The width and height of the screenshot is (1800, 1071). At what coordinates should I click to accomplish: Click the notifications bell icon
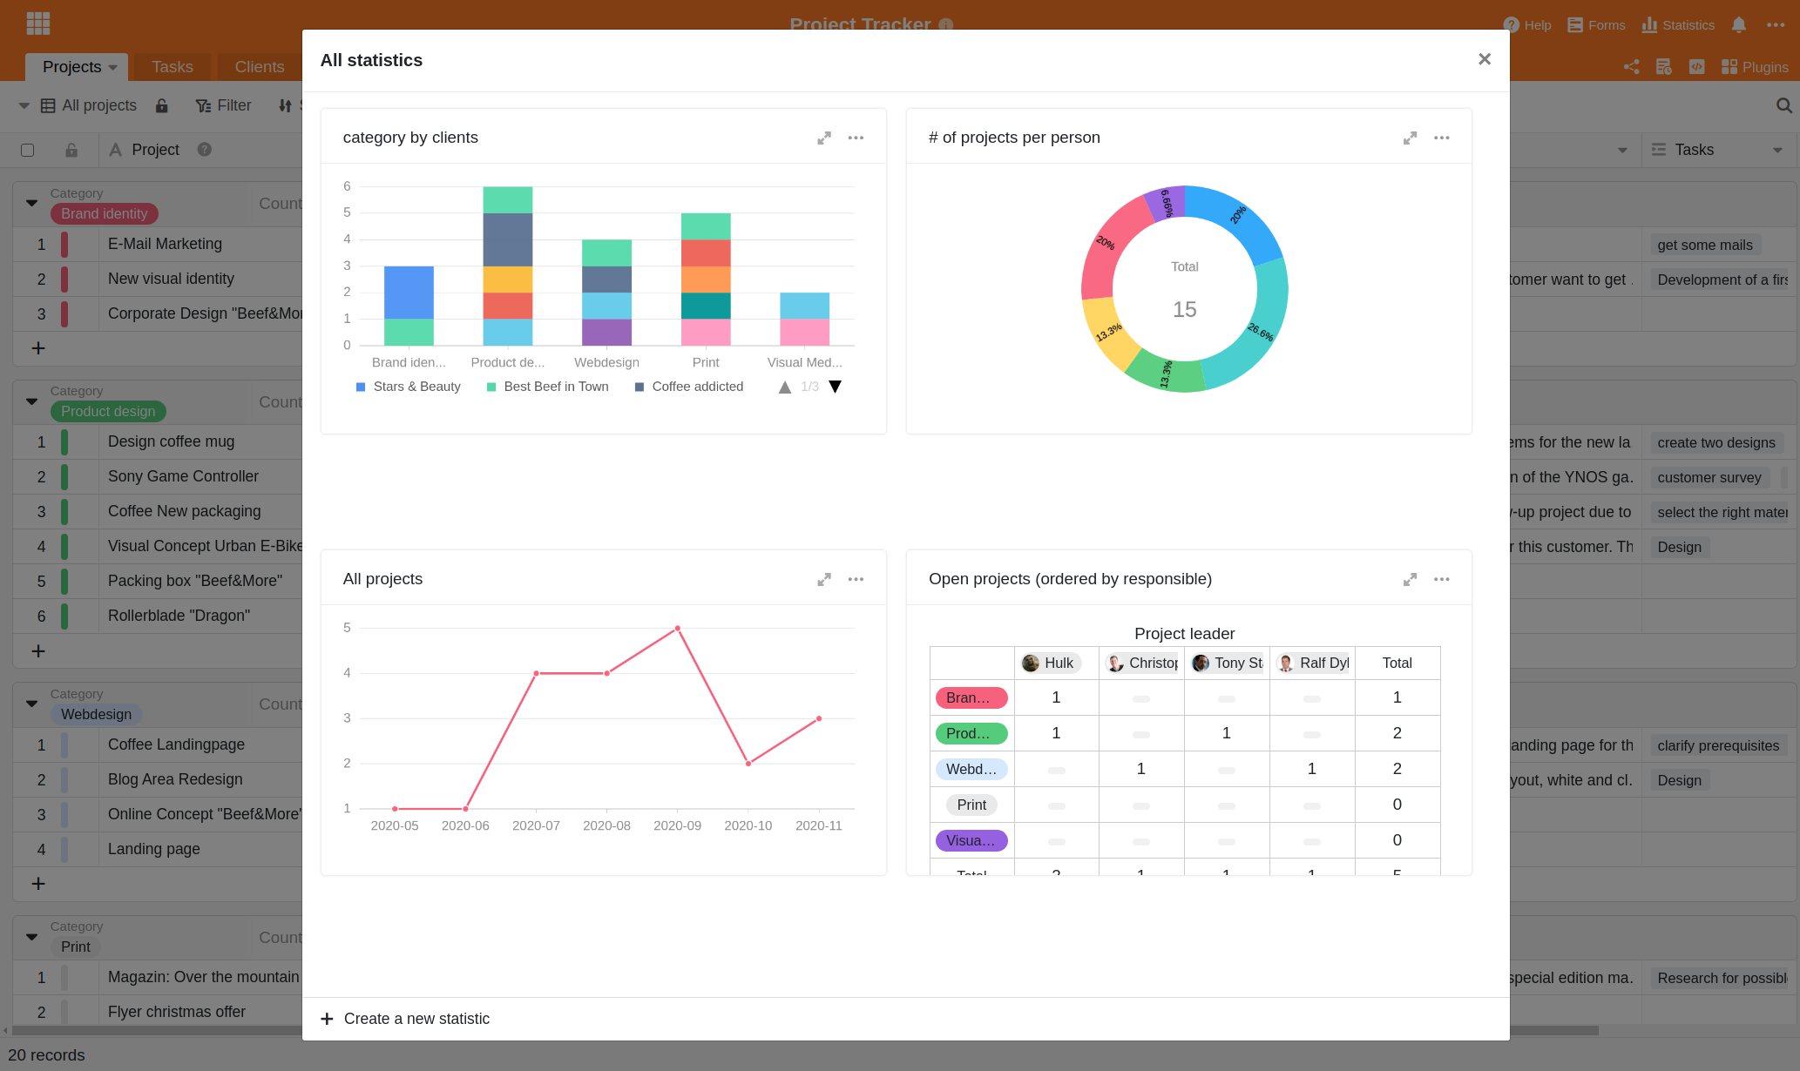click(1738, 25)
